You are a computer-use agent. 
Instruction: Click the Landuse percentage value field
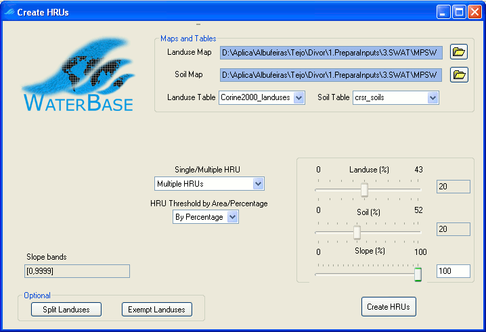(x=453, y=187)
